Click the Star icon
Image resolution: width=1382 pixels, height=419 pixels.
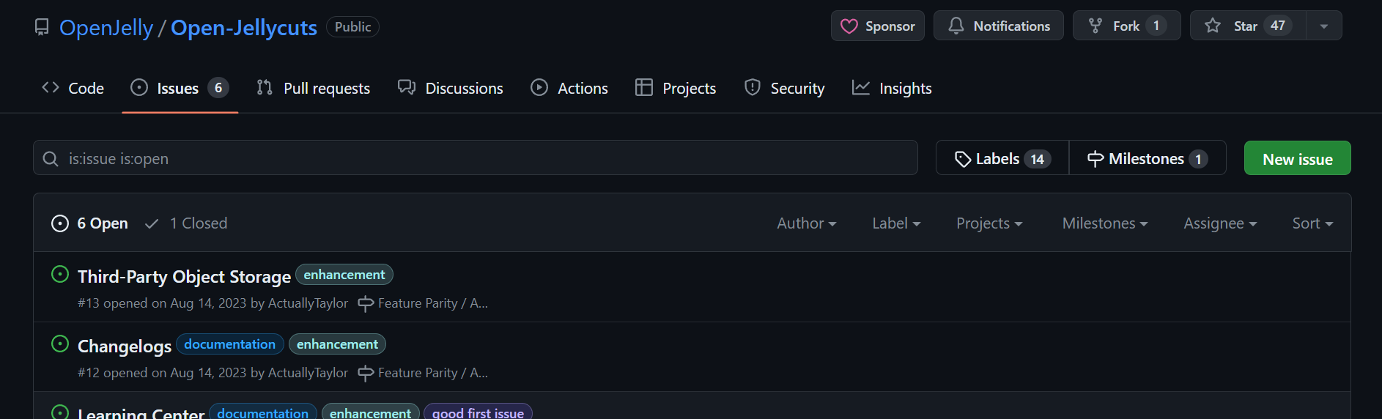coord(1213,26)
